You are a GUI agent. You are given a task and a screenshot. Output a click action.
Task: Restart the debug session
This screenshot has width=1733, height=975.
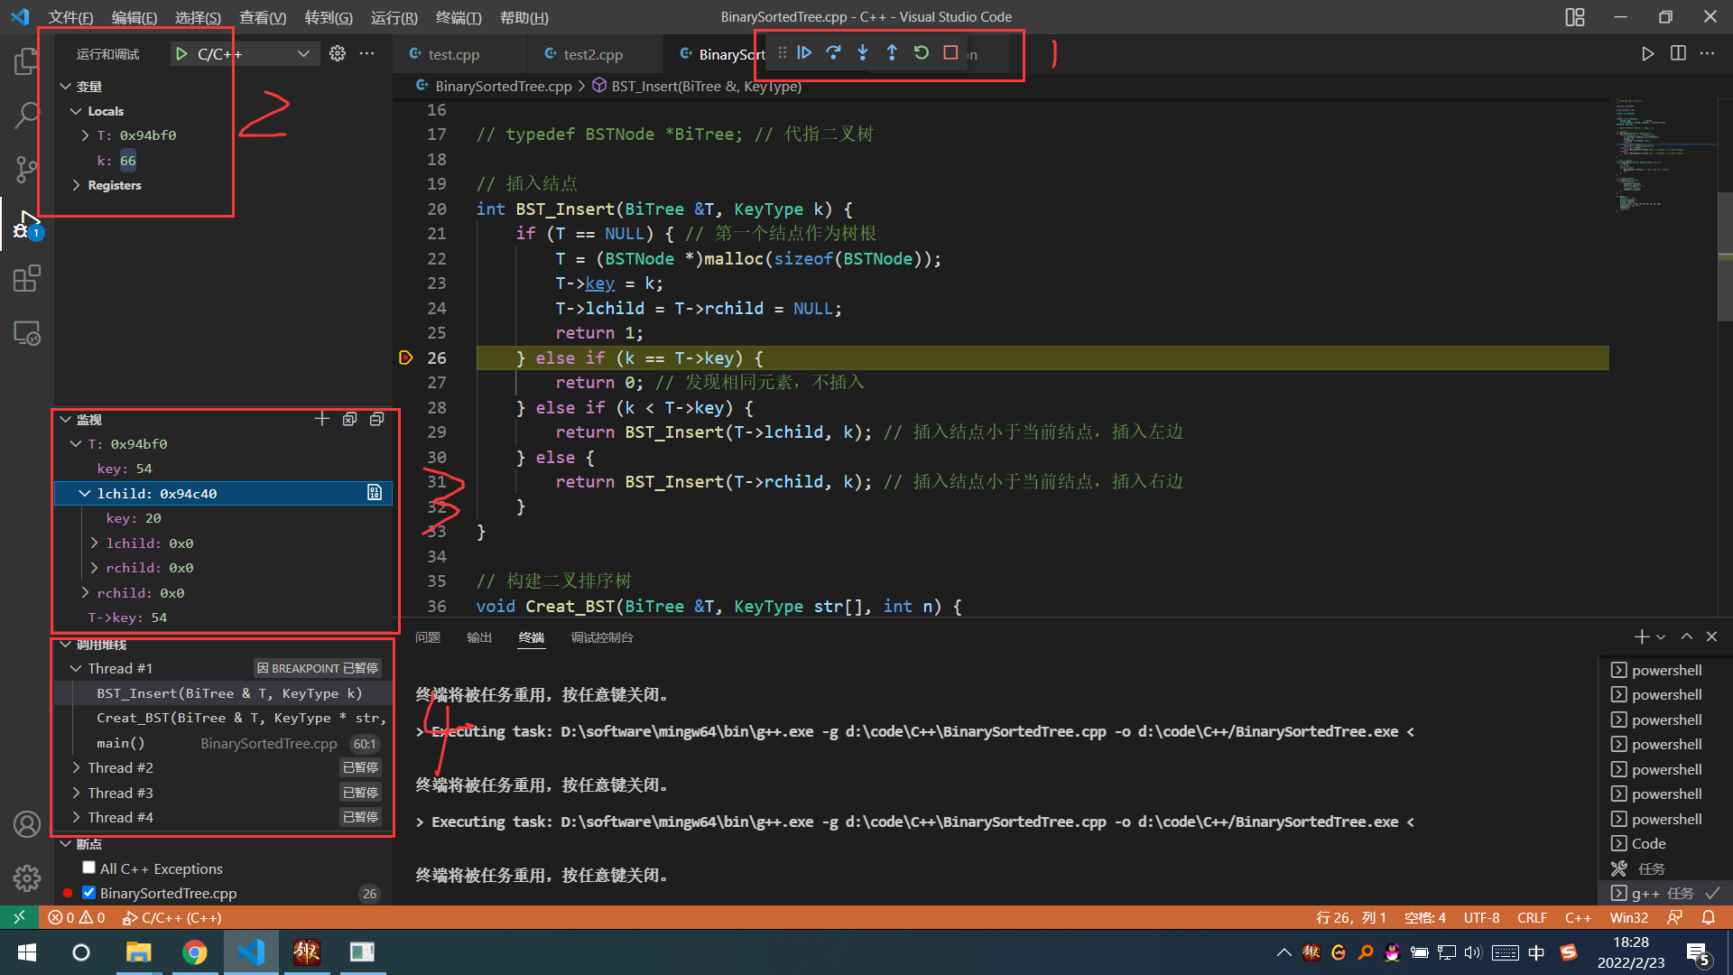[x=922, y=53]
